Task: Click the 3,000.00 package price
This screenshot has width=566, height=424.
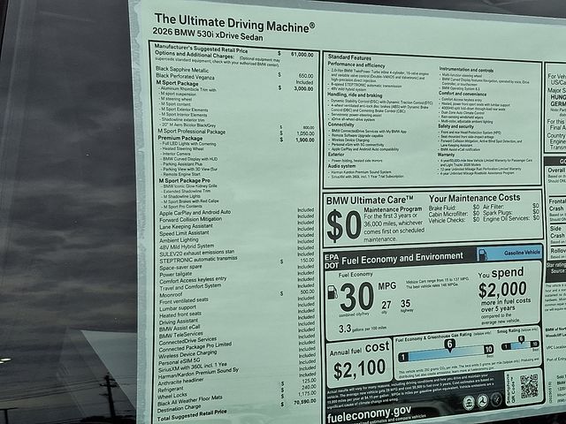Action: click(304, 88)
